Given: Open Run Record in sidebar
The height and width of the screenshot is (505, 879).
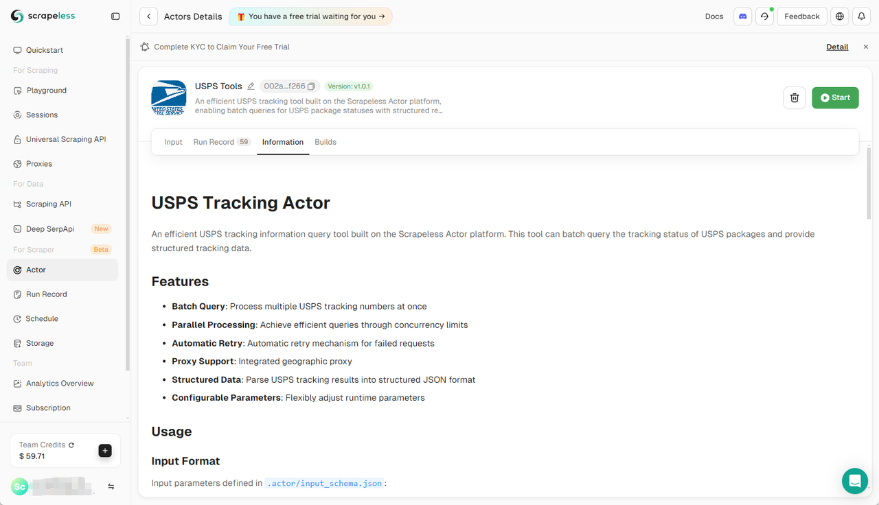Looking at the screenshot, I should coord(62,294).
